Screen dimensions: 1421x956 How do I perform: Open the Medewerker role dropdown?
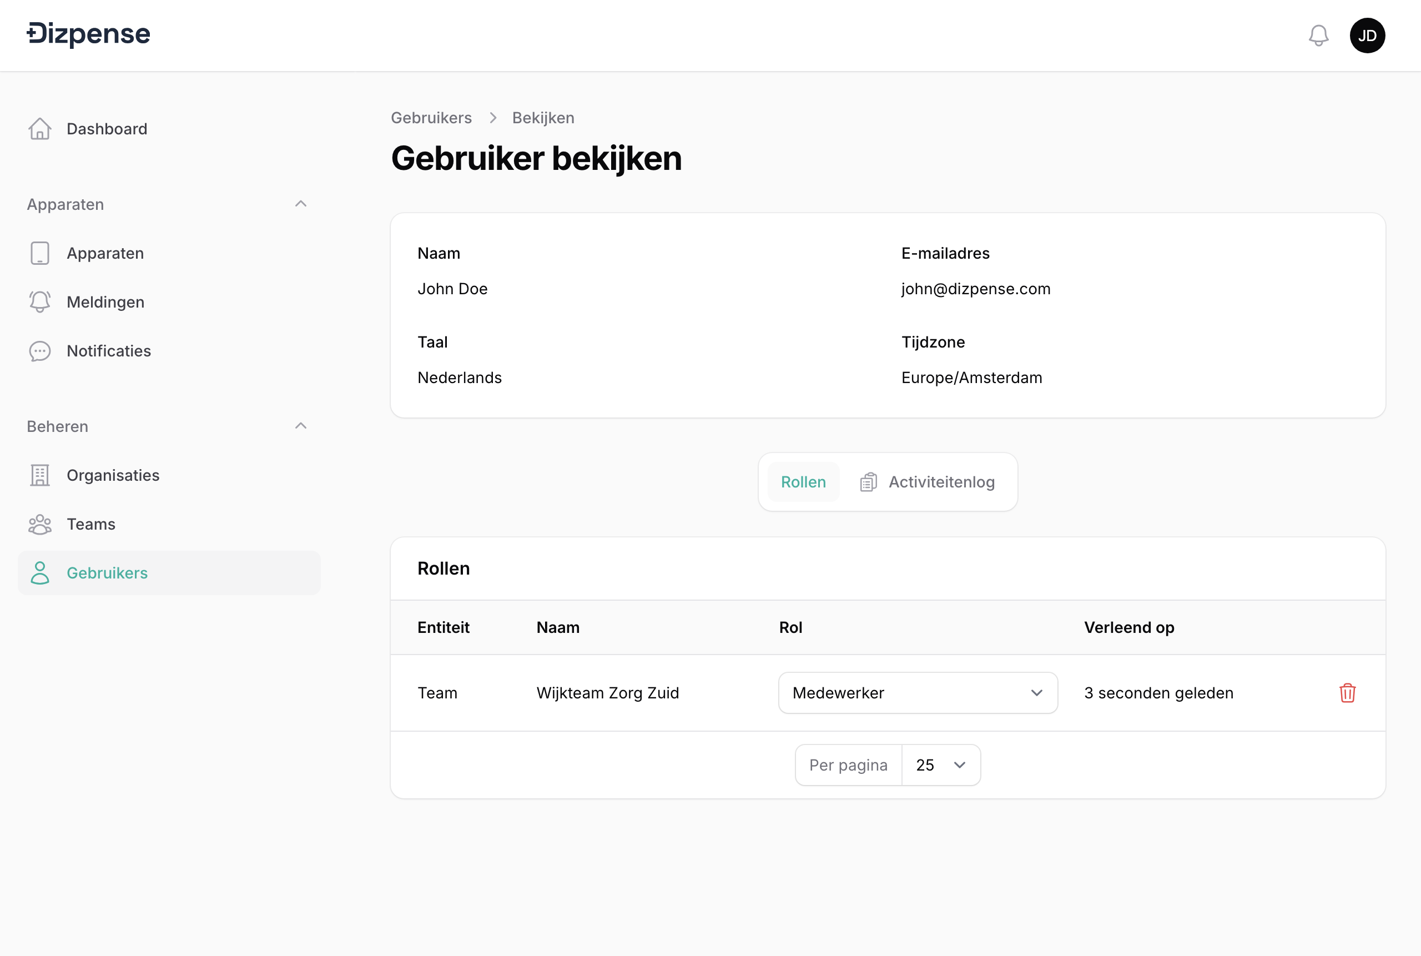(917, 693)
